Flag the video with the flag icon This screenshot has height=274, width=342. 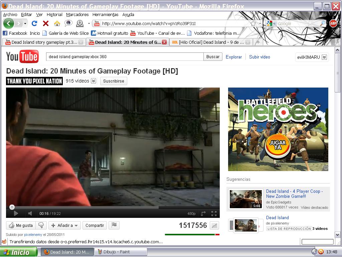(x=114, y=225)
